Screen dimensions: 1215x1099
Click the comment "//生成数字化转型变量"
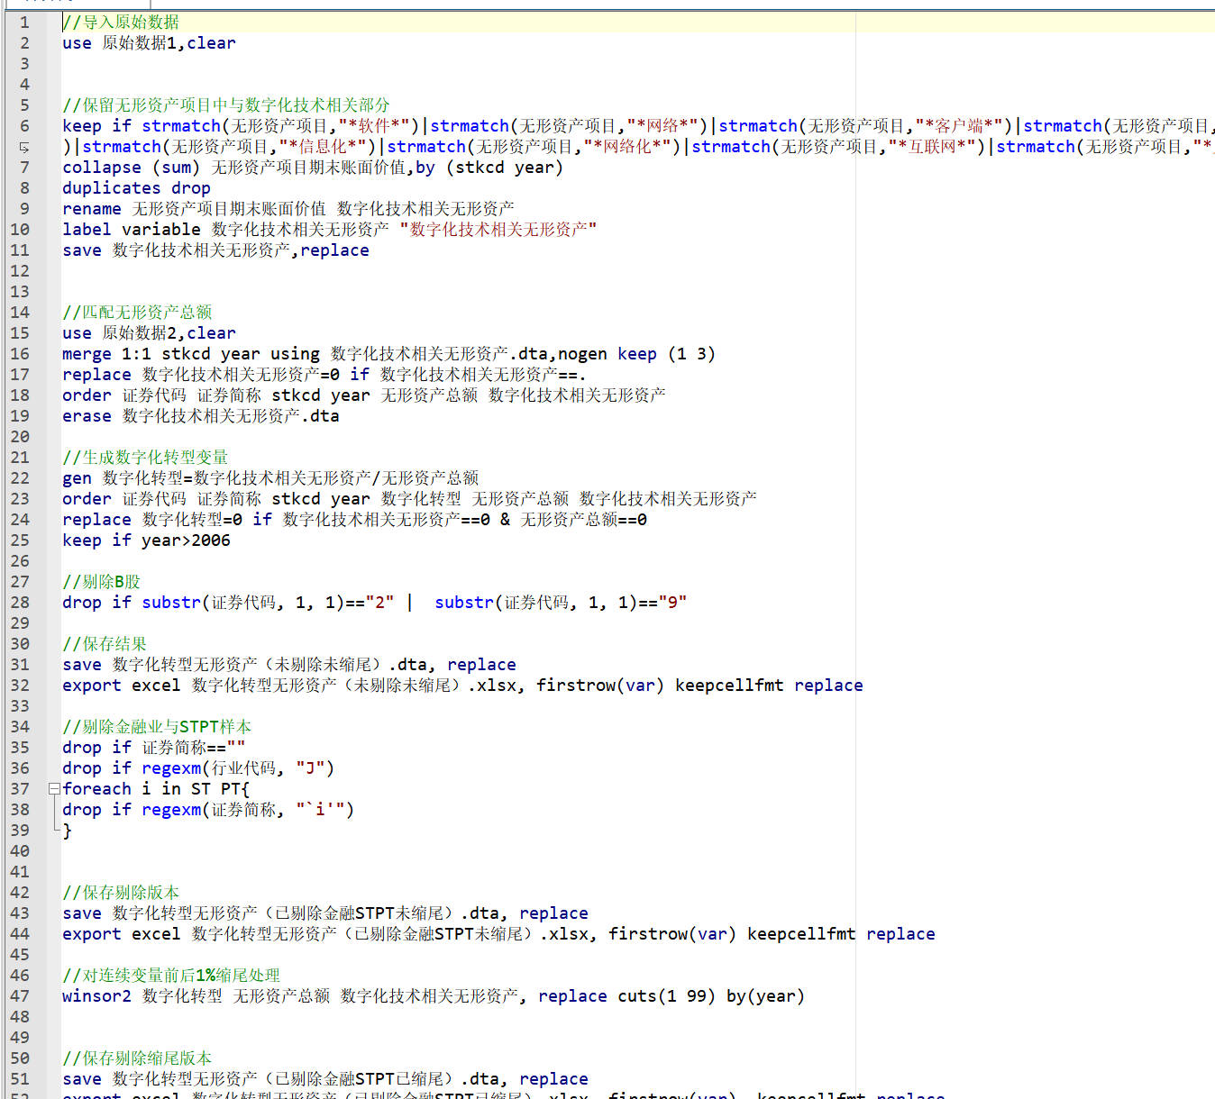pyautogui.click(x=145, y=457)
